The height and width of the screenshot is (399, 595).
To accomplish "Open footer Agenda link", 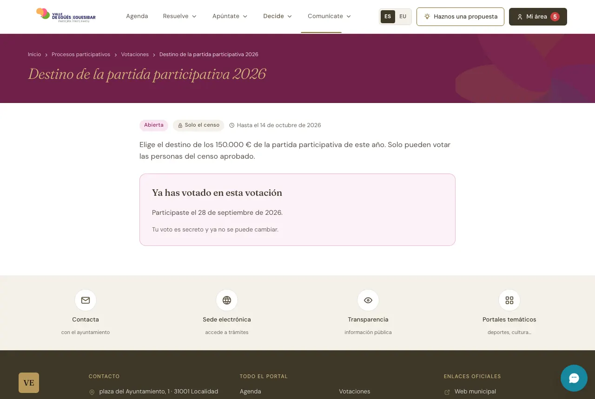I will tap(251, 392).
